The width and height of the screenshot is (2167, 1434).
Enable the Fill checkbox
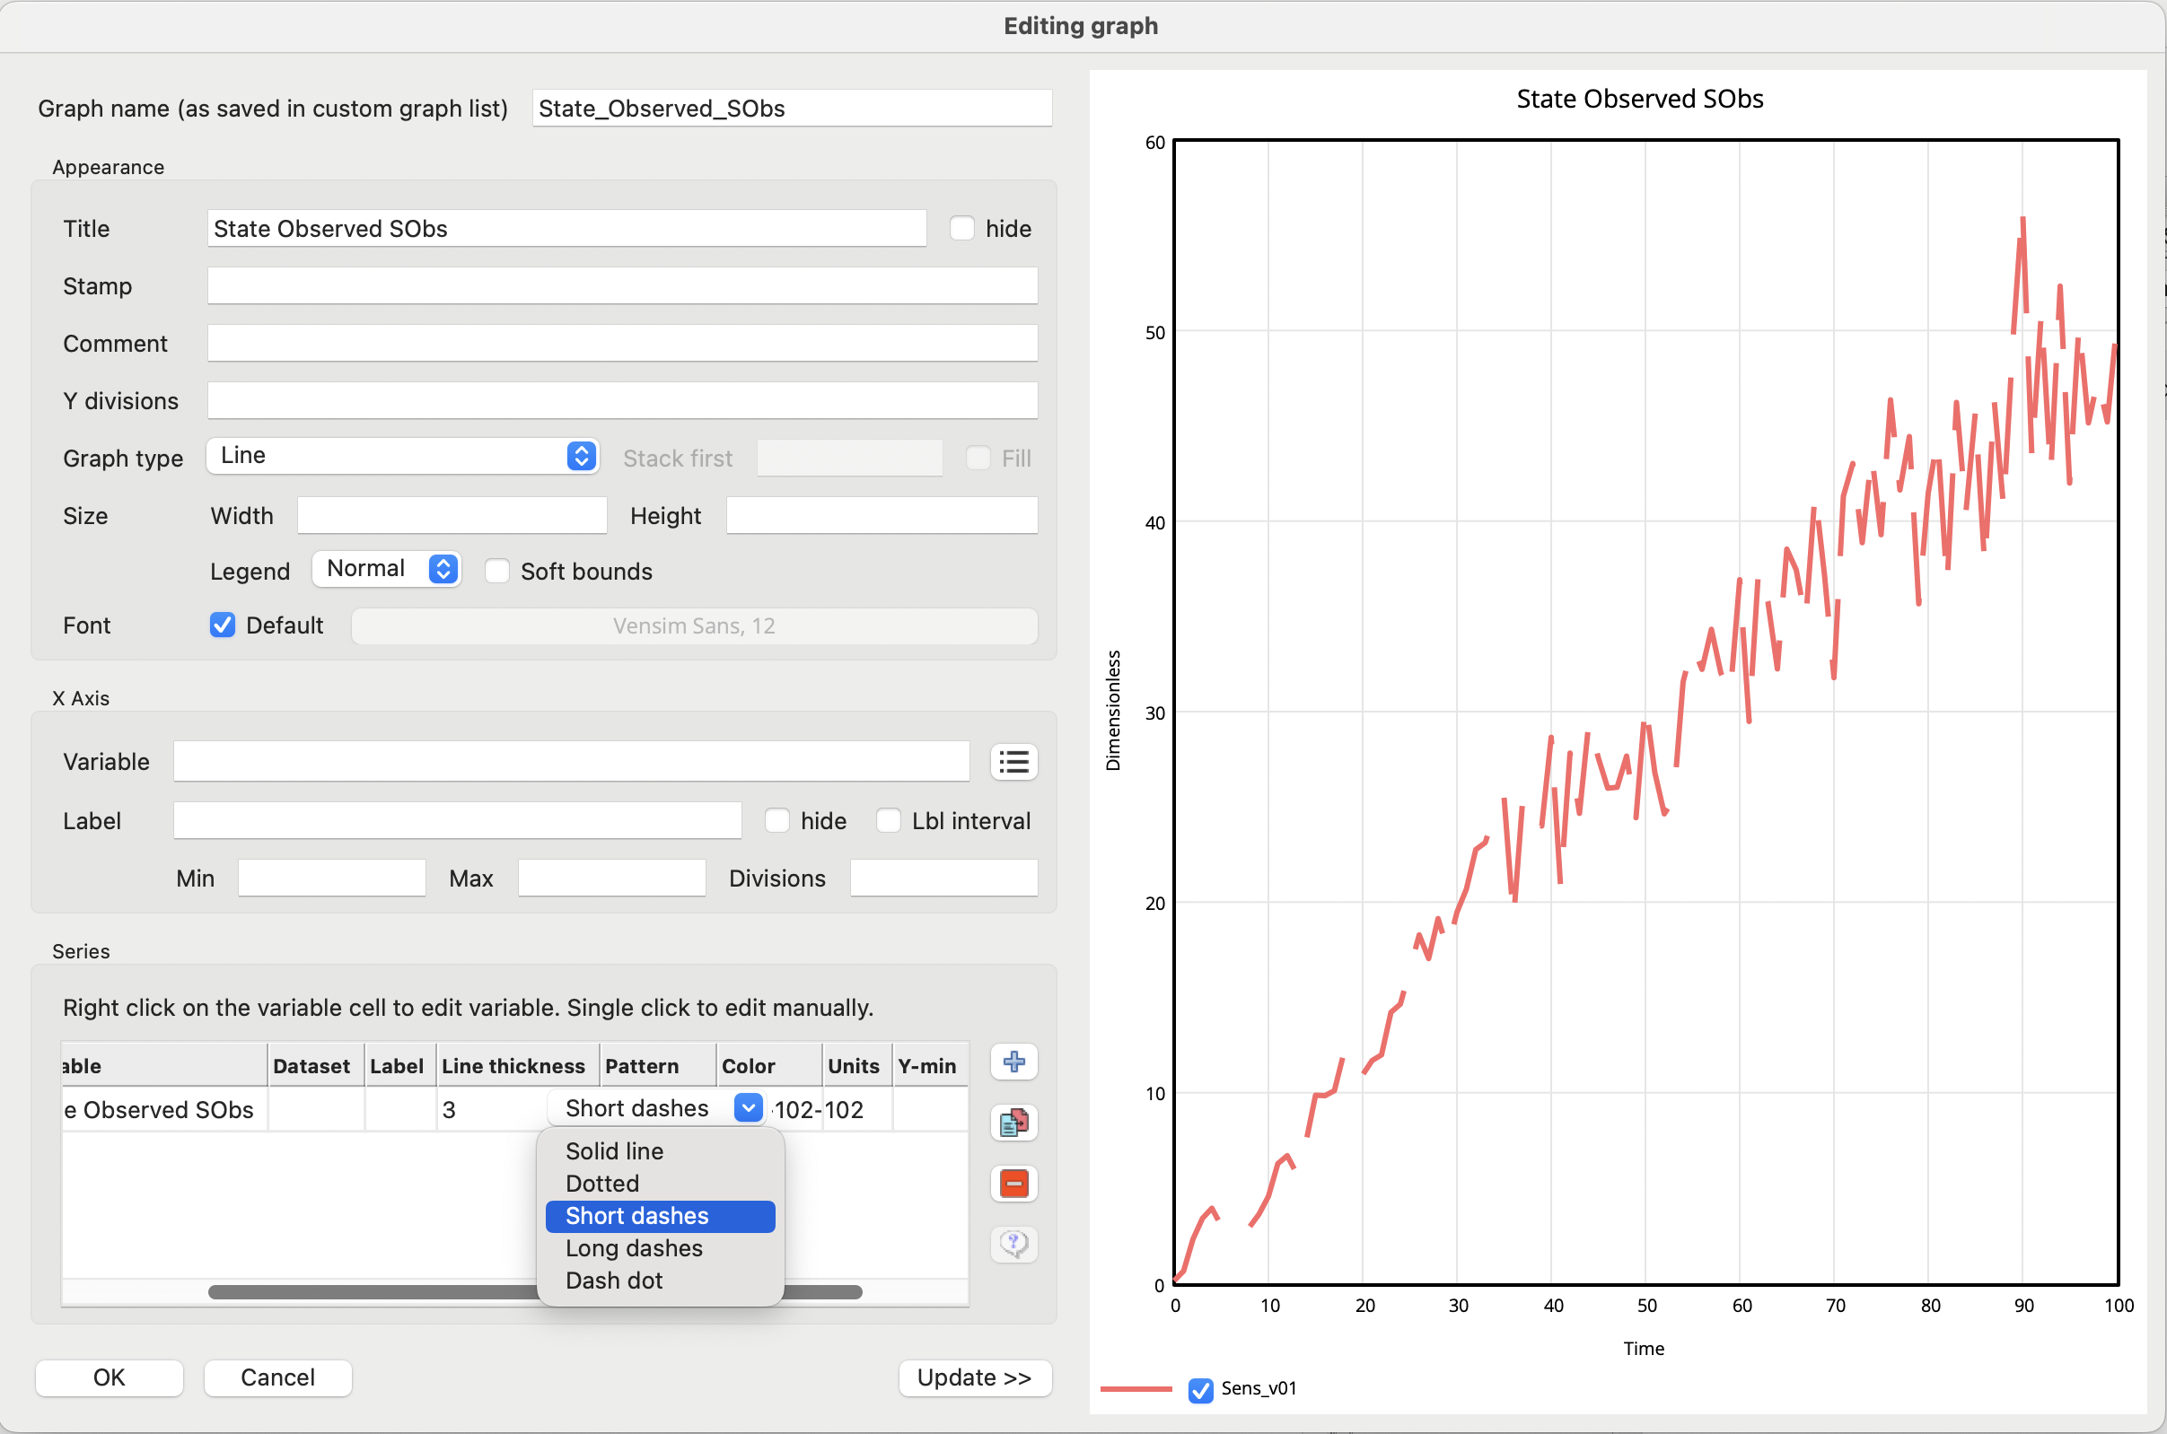click(x=978, y=458)
